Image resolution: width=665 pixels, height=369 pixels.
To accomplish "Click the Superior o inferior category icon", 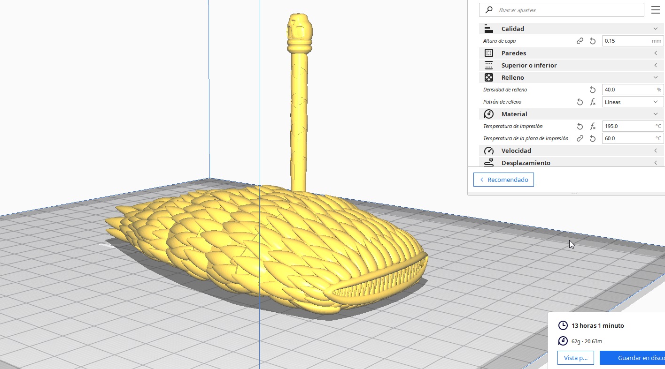I will coord(489,65).
